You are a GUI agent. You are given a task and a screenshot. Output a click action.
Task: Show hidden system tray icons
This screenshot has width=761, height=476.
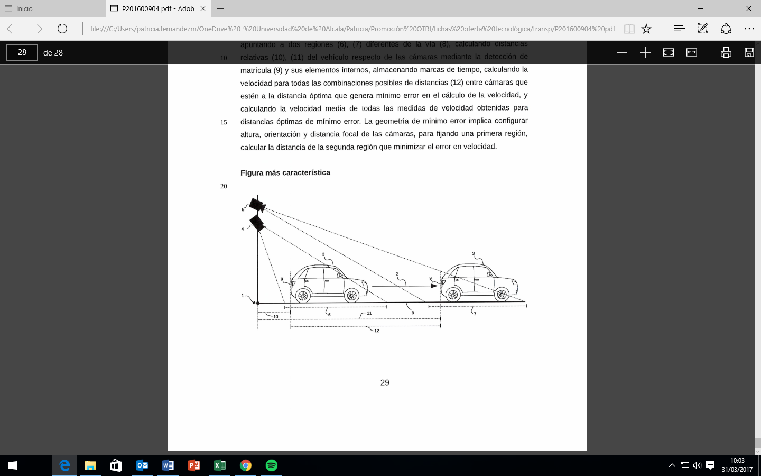point(672,465)
